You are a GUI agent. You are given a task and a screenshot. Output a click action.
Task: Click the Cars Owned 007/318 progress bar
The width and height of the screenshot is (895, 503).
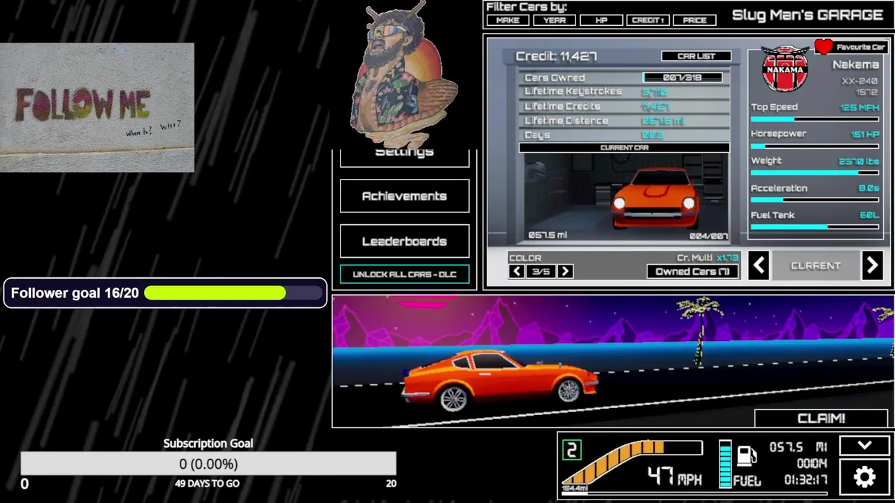(x=682, y=78)
